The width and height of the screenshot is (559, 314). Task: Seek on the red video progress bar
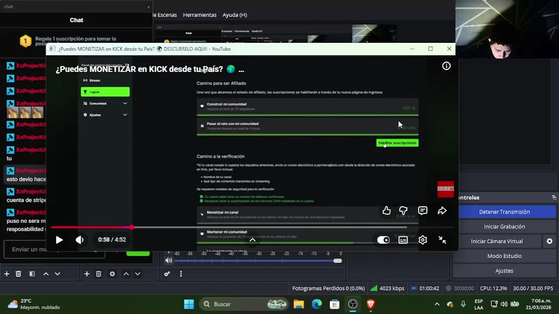[x=252, y=227]
